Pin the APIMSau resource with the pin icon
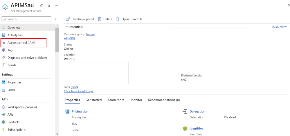The image size is (290, 136). [42, 5]
